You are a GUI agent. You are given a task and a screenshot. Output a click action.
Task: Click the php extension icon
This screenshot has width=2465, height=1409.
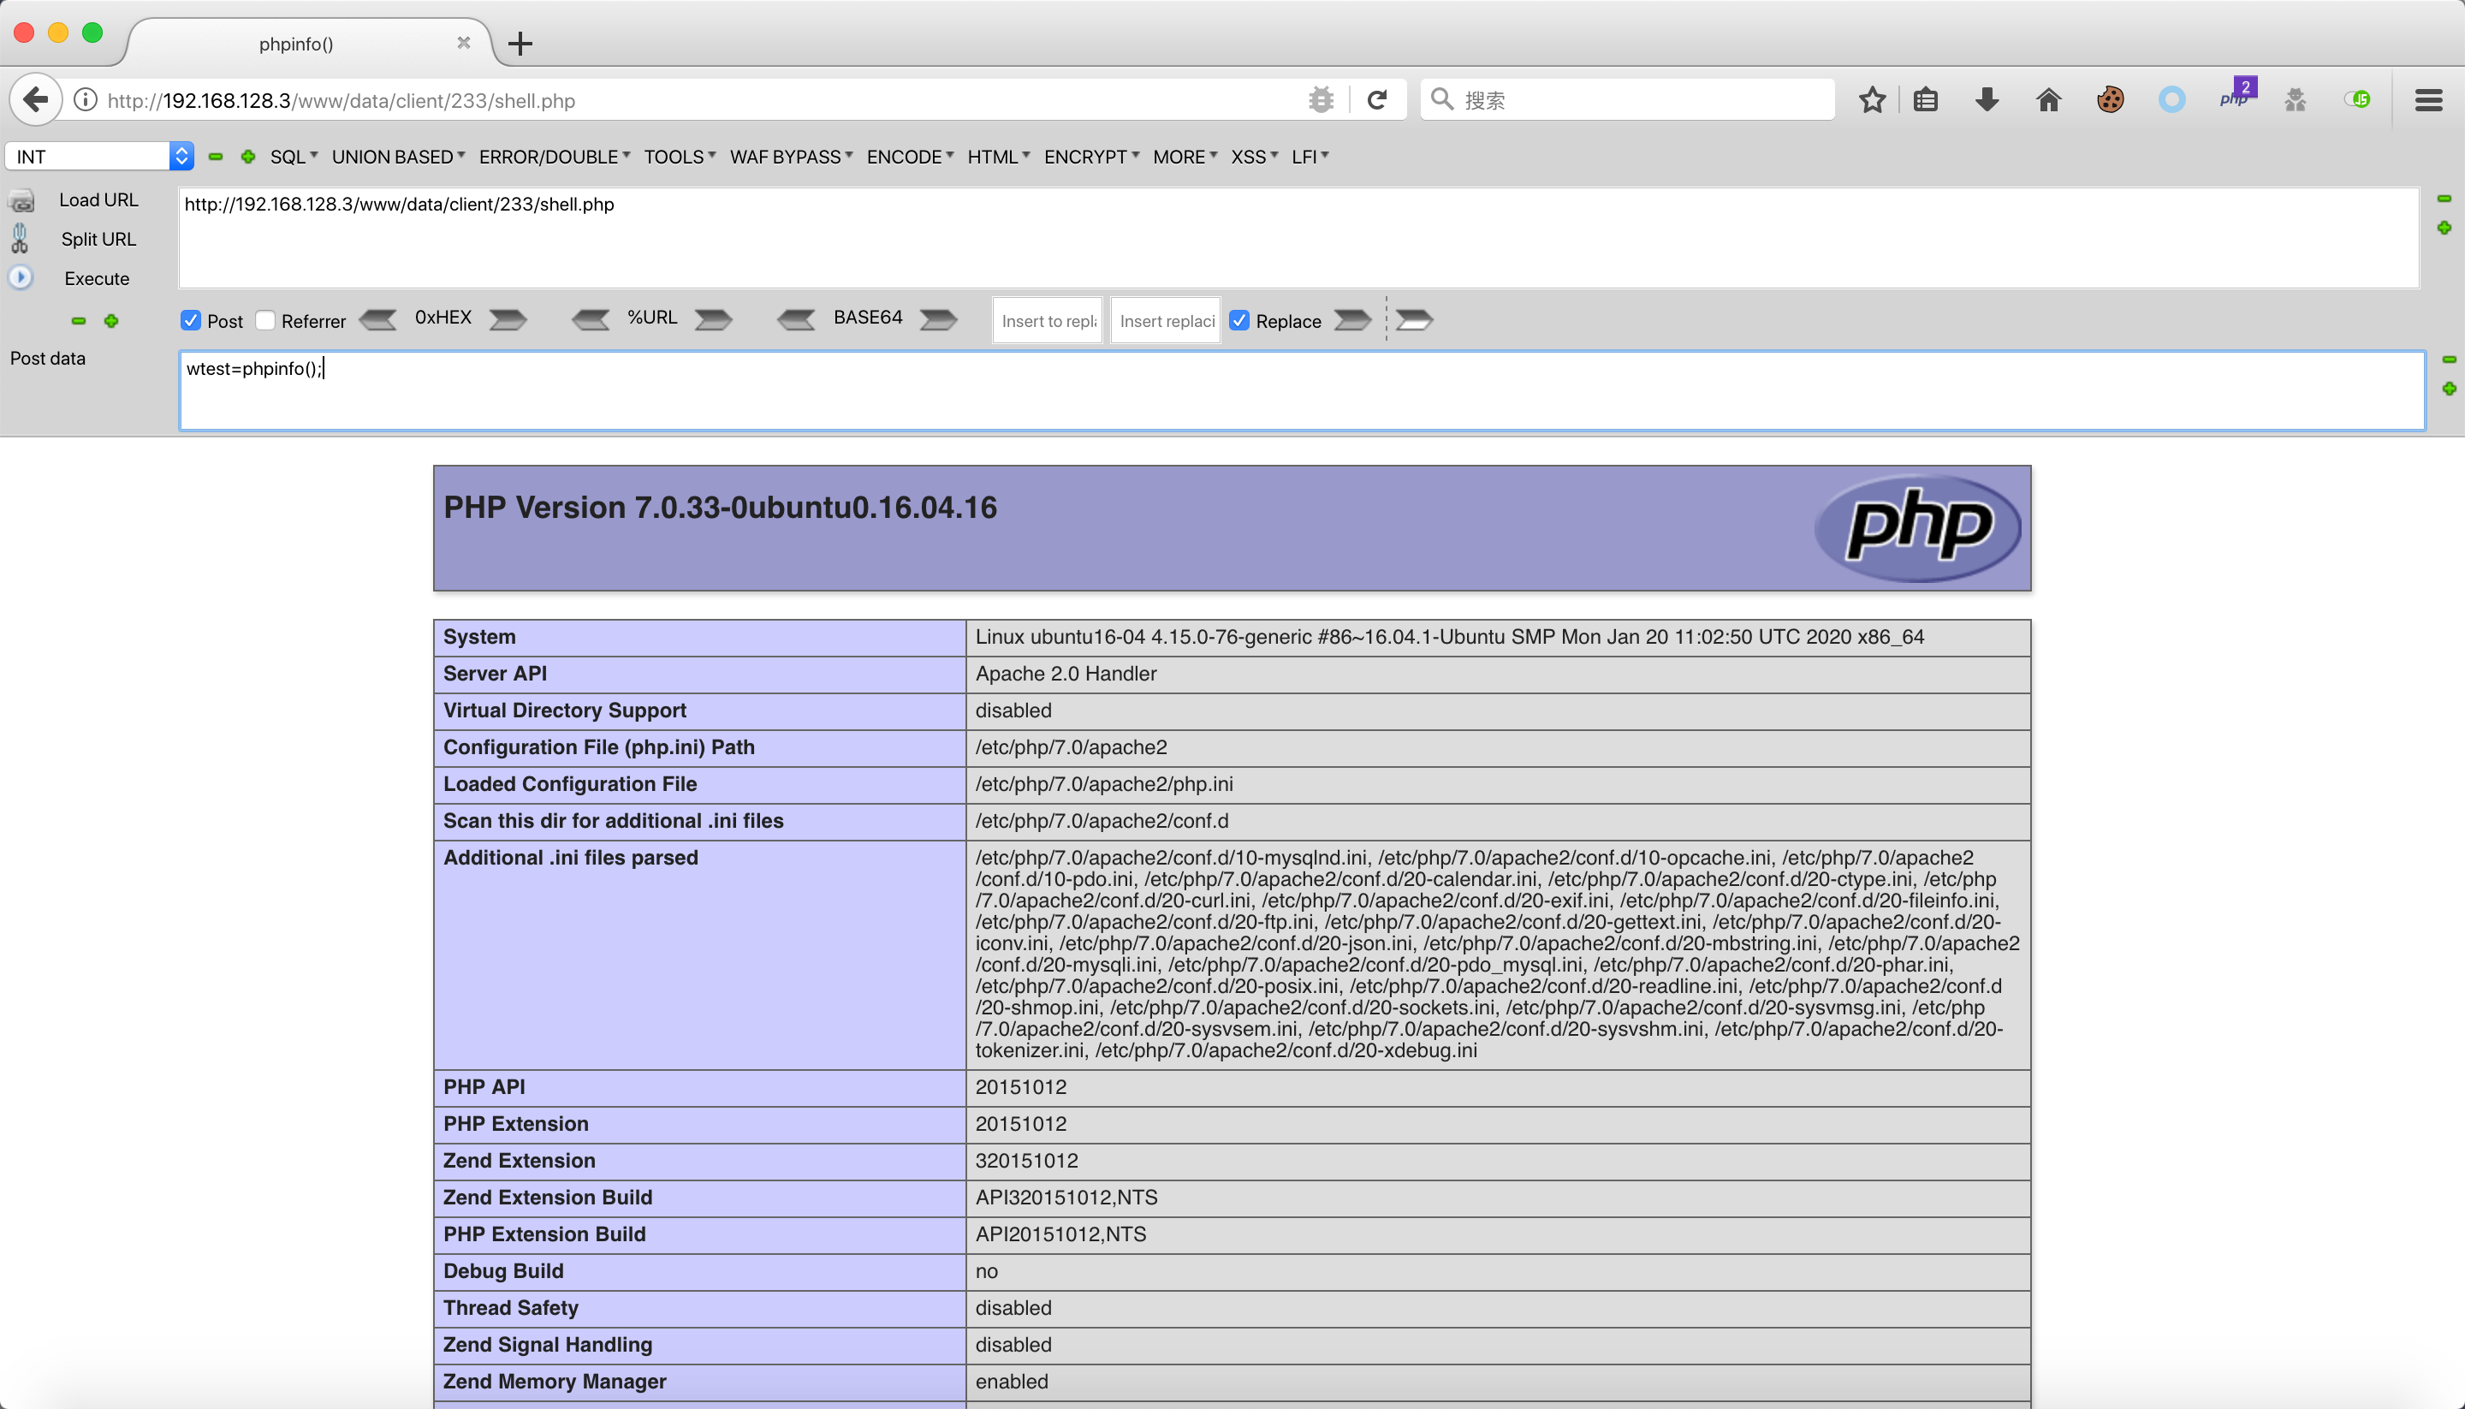tap(2236, 98)
